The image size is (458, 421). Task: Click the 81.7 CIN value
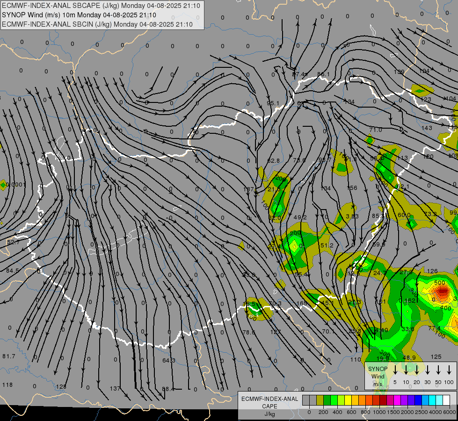[x=9, y=356]
